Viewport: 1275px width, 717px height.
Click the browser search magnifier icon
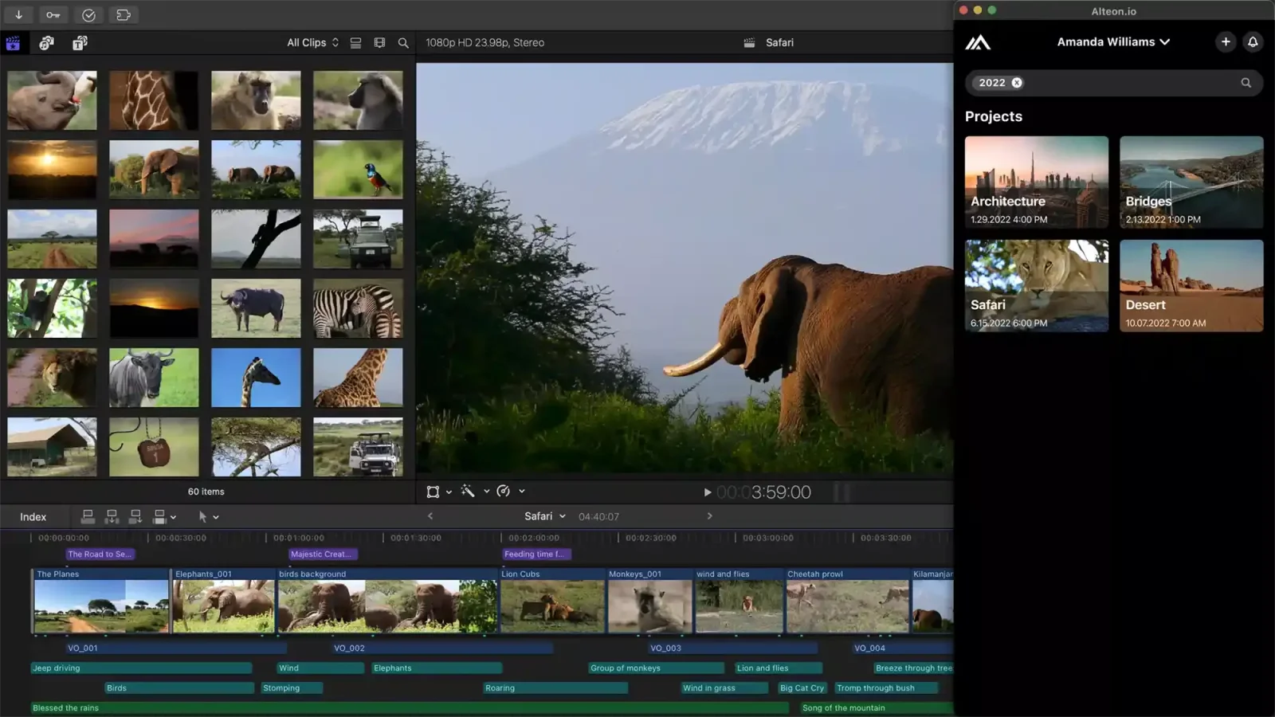[403, 43]
